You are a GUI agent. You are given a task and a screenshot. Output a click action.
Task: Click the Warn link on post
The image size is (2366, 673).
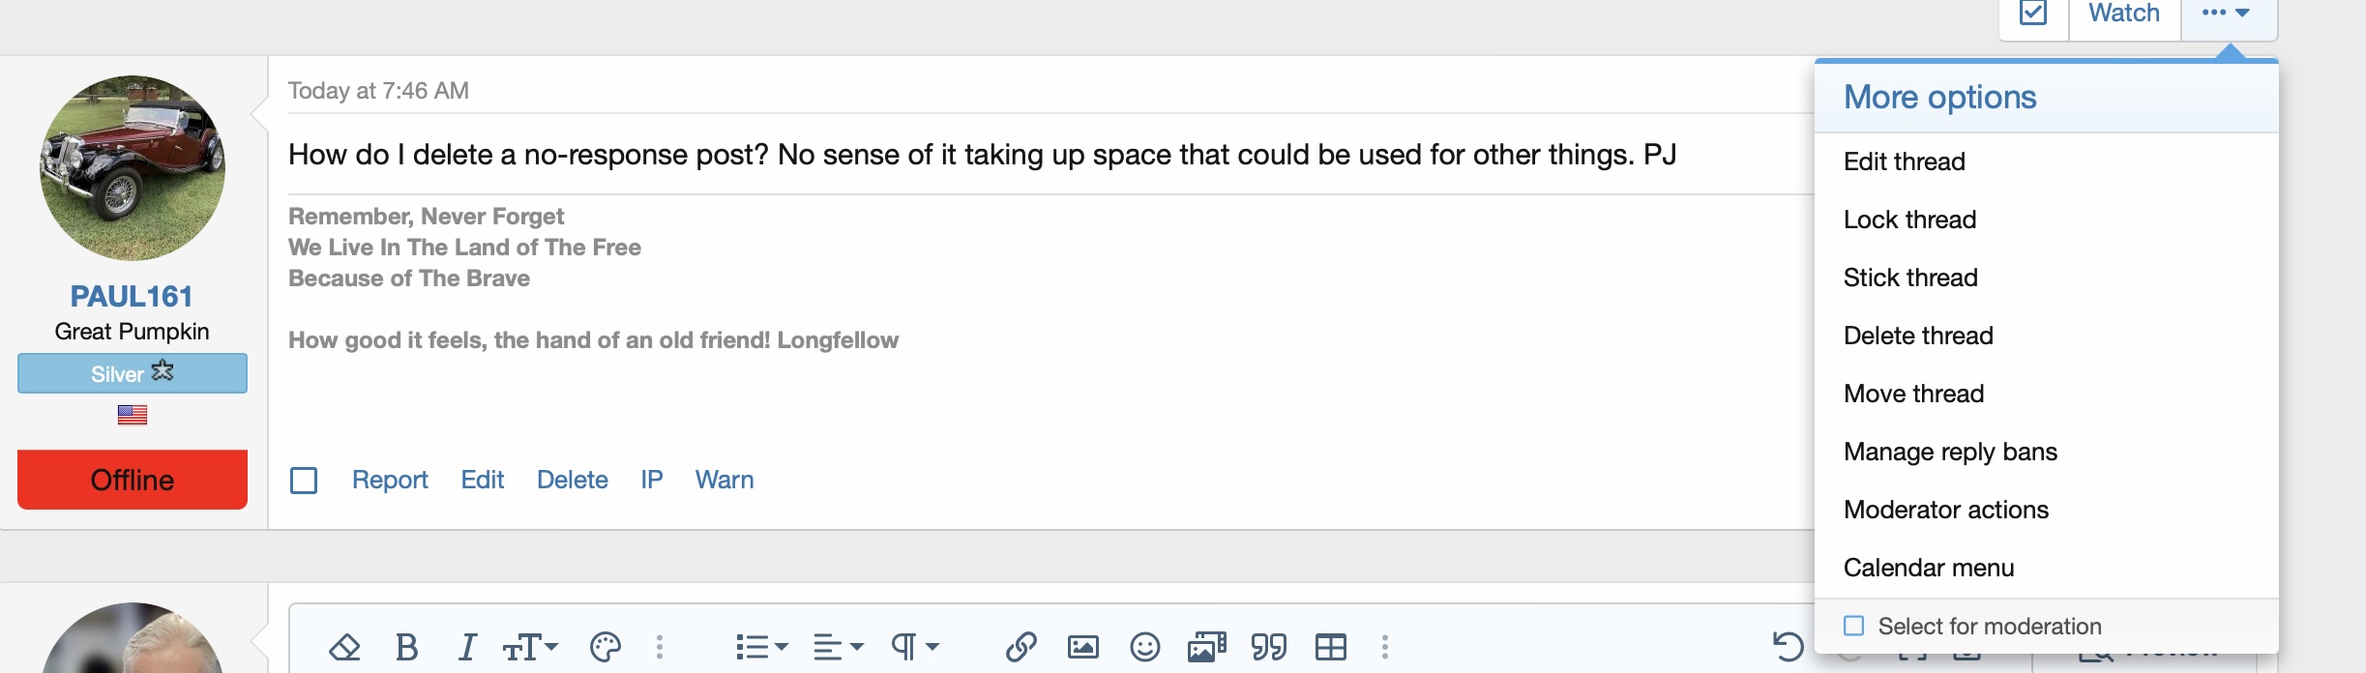tap(725, 480)
